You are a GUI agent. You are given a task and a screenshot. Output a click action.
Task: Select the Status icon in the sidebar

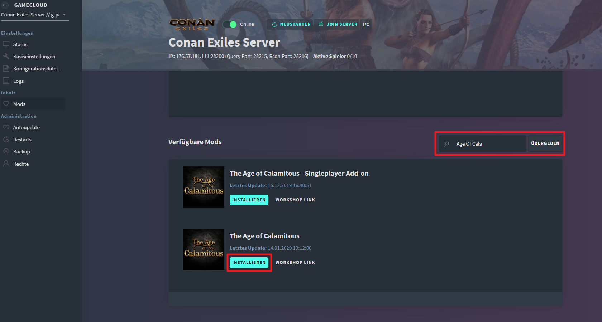6,44
